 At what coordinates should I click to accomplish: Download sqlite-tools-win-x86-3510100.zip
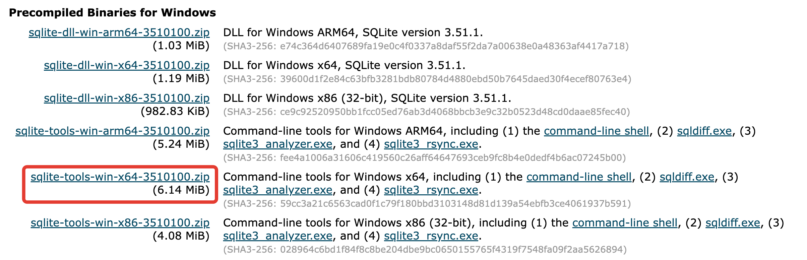(120, 222)
